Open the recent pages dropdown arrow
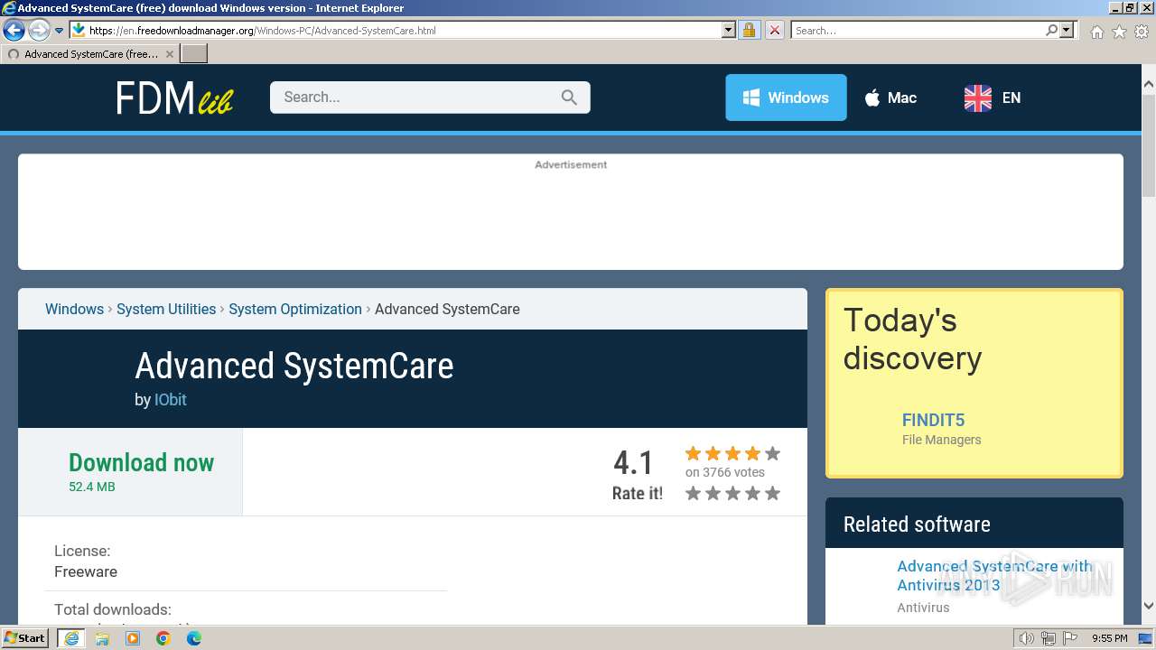The image size is (1156, 650). tap(59, 31)
